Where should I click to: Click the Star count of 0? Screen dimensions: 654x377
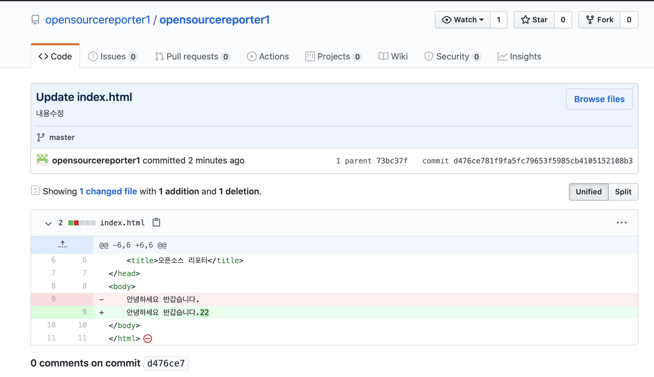(x=563, y=20)
